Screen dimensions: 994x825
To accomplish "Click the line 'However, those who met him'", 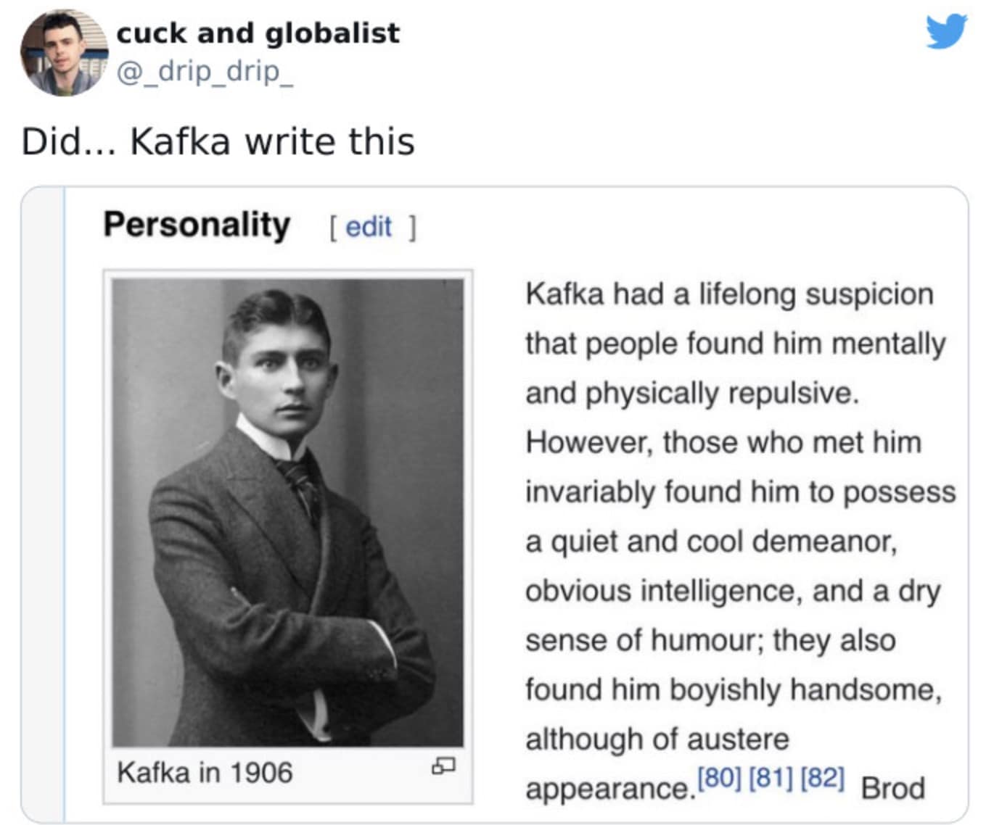I will point(723,442).
